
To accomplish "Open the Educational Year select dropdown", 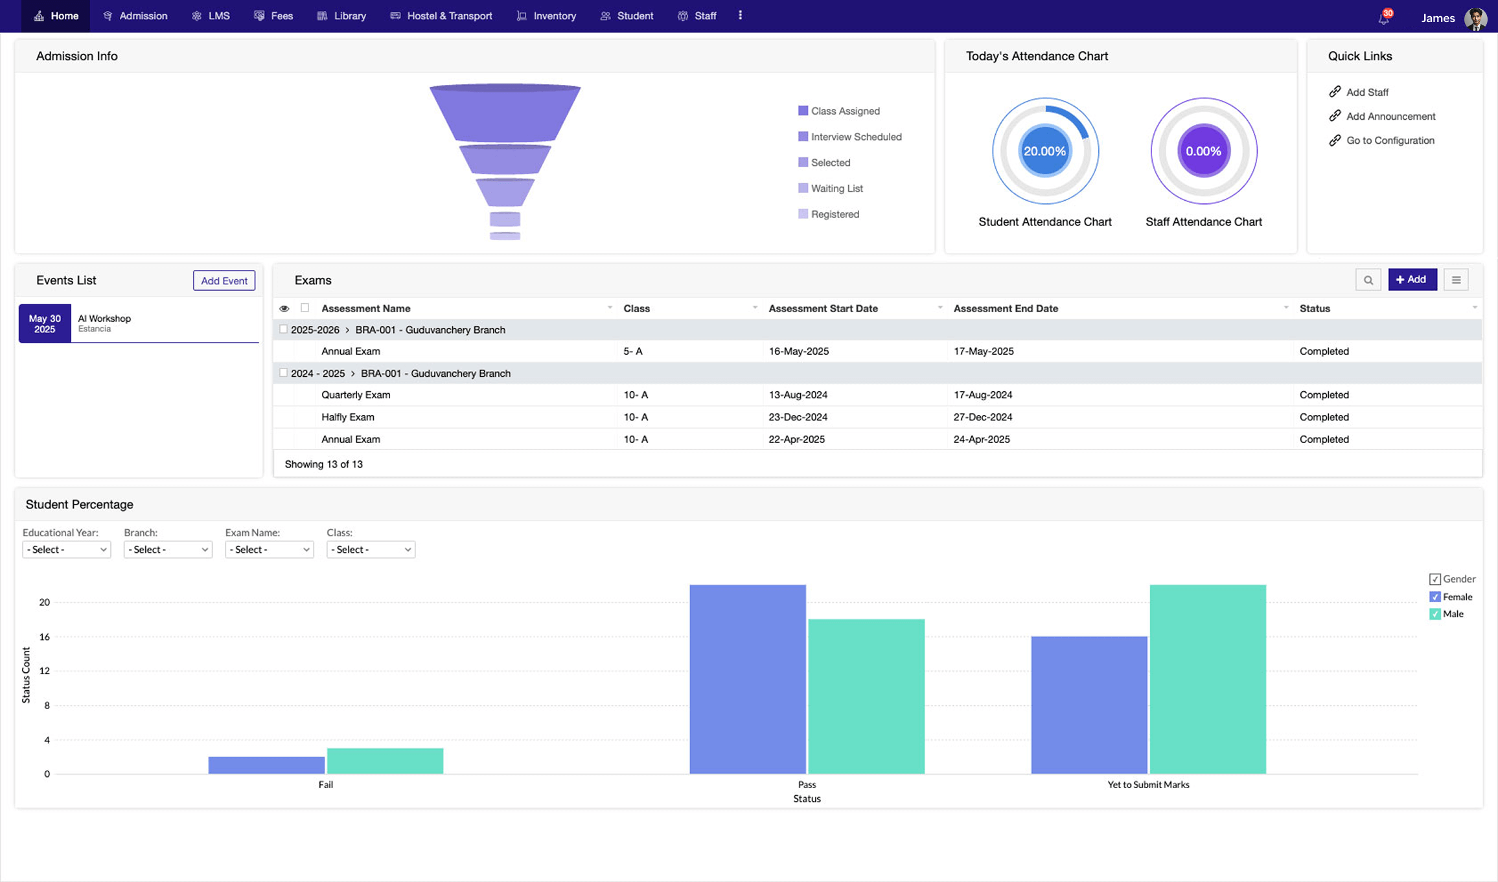I will [x=66, y=549].
